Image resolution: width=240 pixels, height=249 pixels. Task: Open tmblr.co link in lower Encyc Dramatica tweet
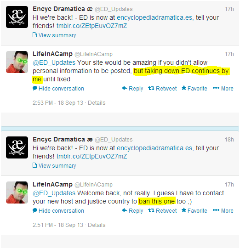(91, 156)
